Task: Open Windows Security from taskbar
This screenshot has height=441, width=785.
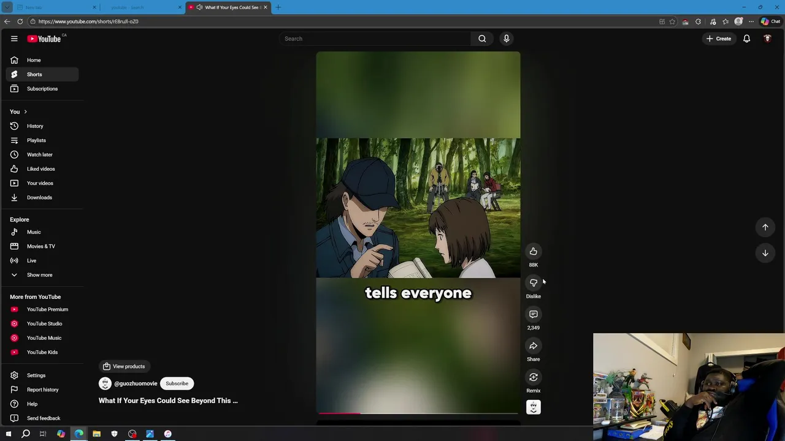Action: [114, 434]
